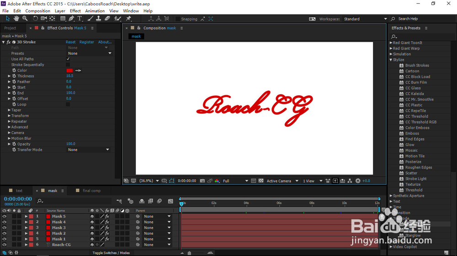
Task: Open the red Color swatch picker
Action: tap(69, 70)
